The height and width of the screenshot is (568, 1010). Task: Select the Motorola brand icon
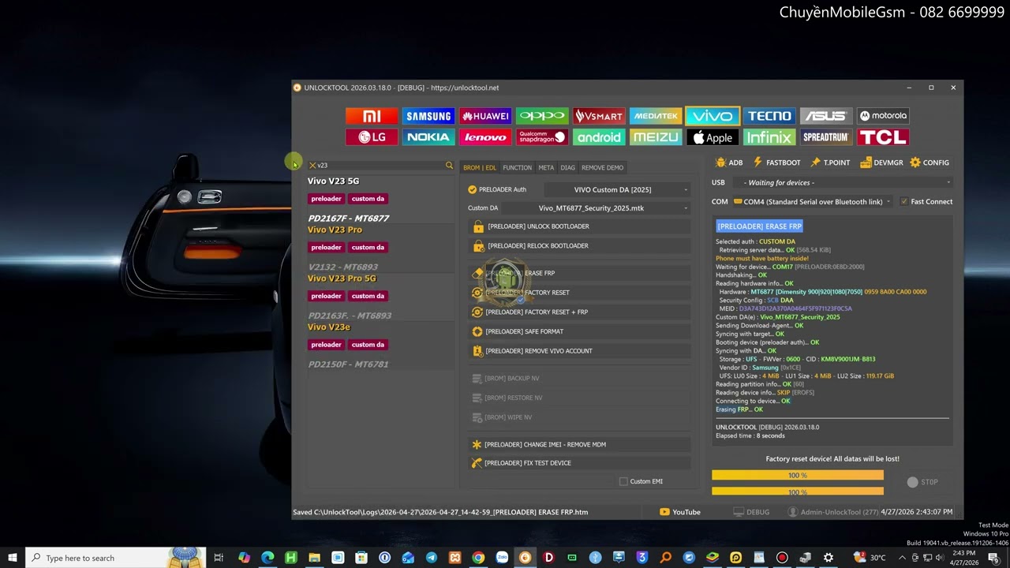883,116
